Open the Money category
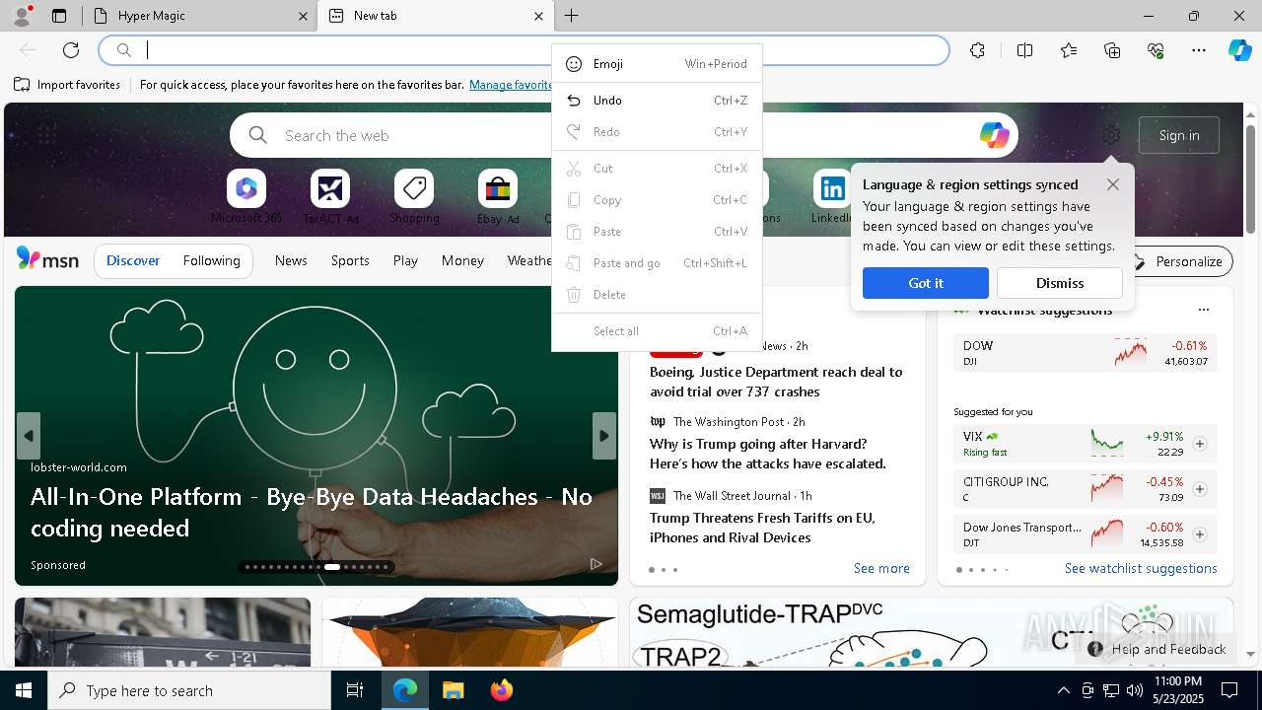This screenshot has height=710, width=1262. tap(462, 260)
